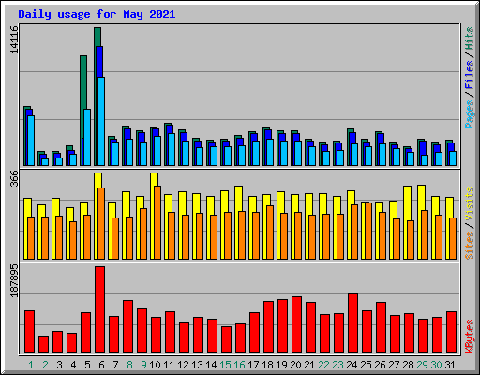Click the yellow Visits bar for day 10
Image resolution: width=480 pixels, height=375 pixels.
pyautogui.click(x=154, y=179)
